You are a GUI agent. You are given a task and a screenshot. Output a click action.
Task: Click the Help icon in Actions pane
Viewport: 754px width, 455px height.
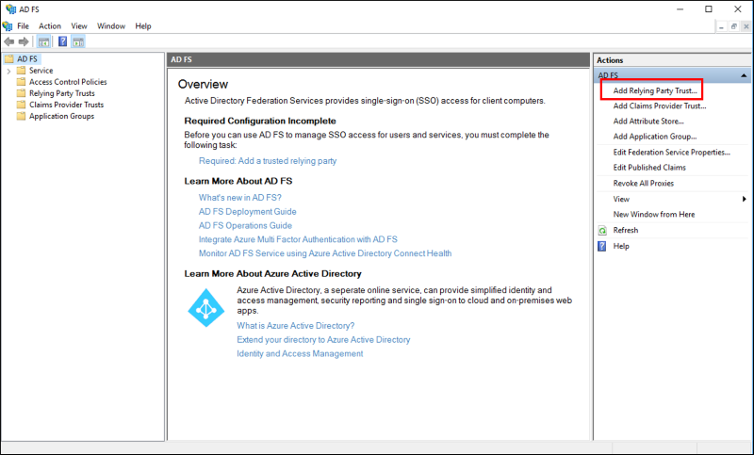click(x=602, y=246)
